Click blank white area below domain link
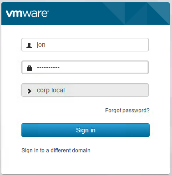The width and height of the screenshot is (172, 176). pos(86,165)
